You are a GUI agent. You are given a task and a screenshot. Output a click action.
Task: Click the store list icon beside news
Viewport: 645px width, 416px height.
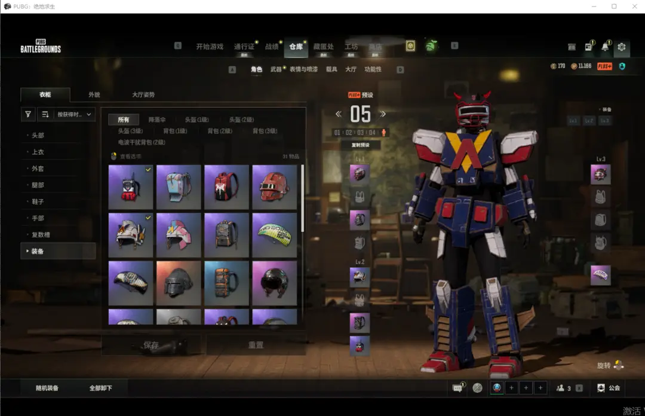click(x=572, y=47)
